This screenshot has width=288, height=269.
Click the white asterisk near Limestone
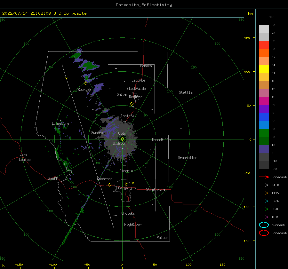point(60,121)
